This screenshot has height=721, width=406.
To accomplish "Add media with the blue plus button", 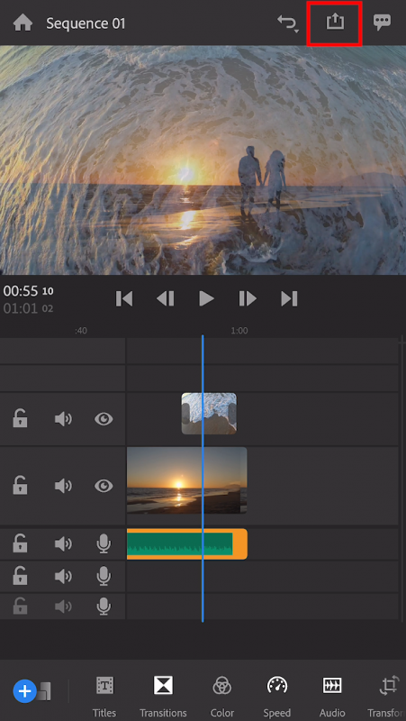I will [x=25, y=690].
